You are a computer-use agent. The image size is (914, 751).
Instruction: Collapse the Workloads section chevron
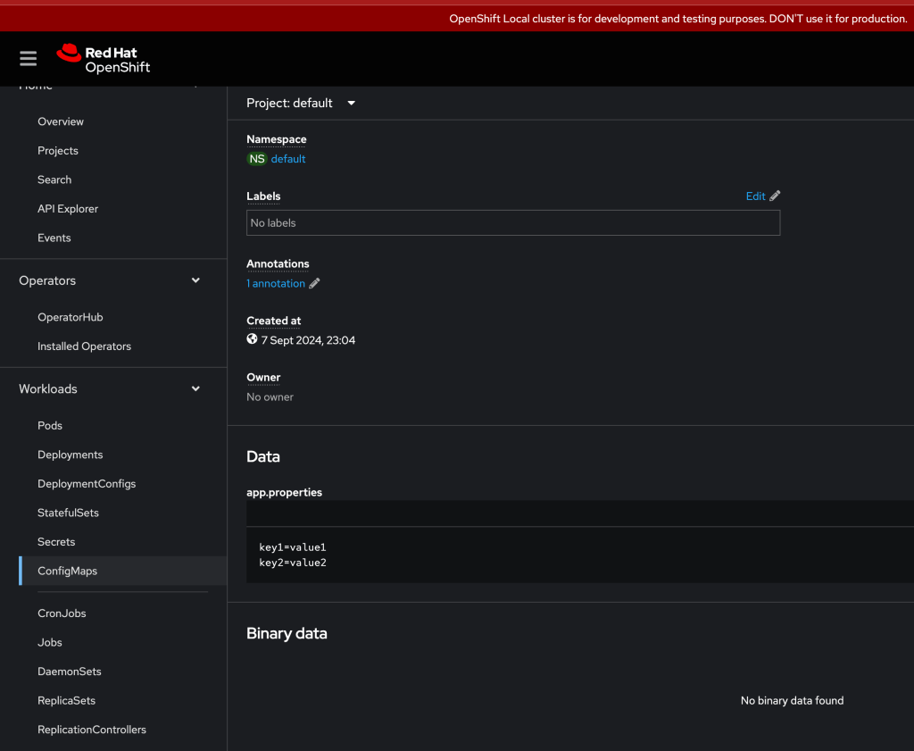tap(195, 389)
